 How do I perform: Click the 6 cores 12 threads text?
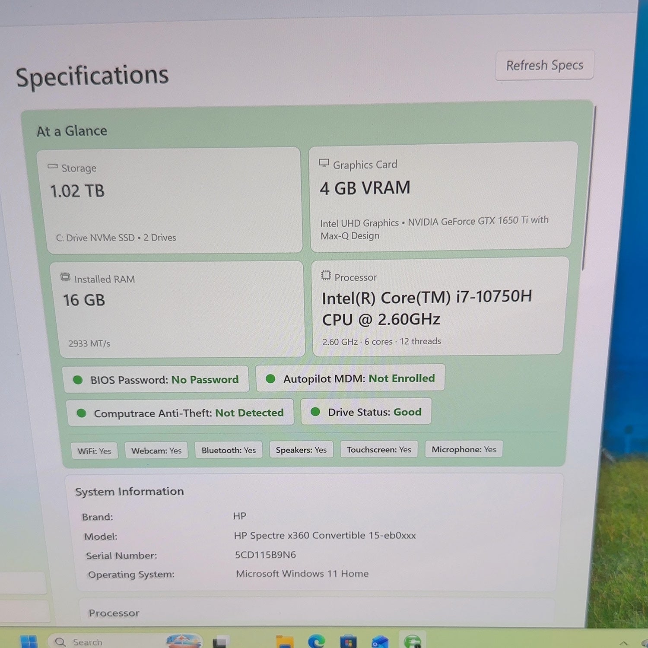(403, 341)
